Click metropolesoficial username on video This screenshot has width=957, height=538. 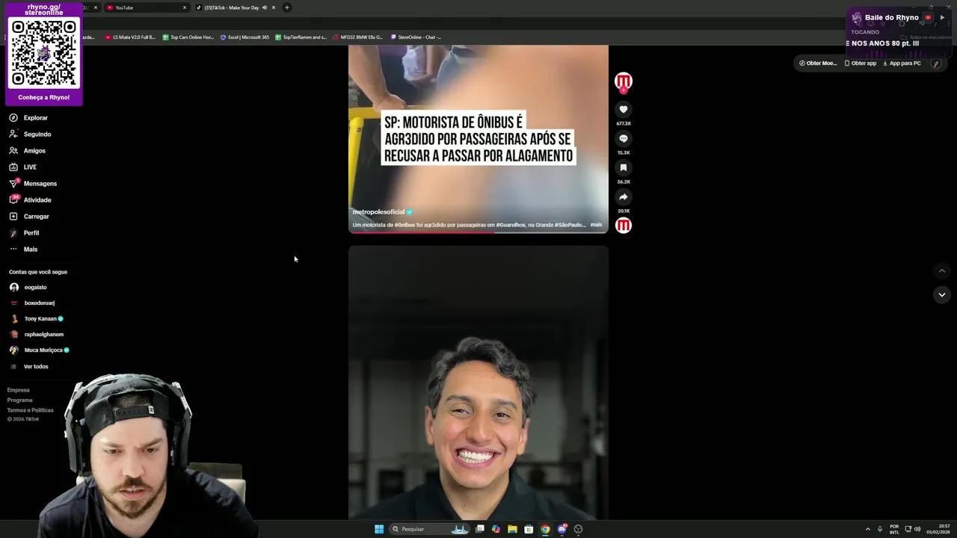point(378,212)
